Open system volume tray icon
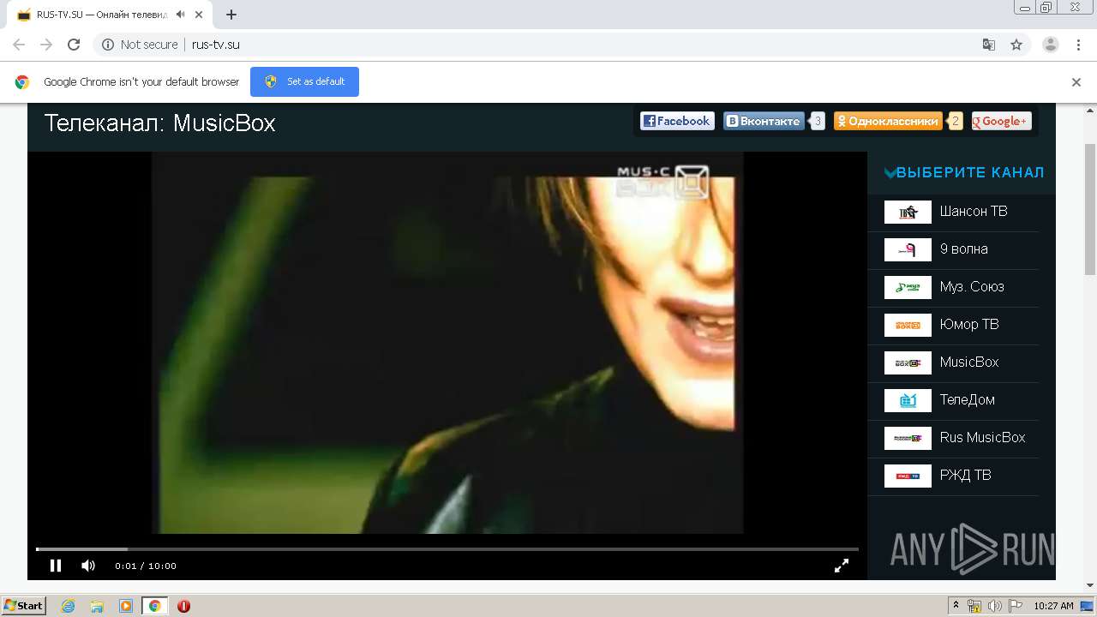The width and height of the screenshot is (1097, 617). coord(995,606)
